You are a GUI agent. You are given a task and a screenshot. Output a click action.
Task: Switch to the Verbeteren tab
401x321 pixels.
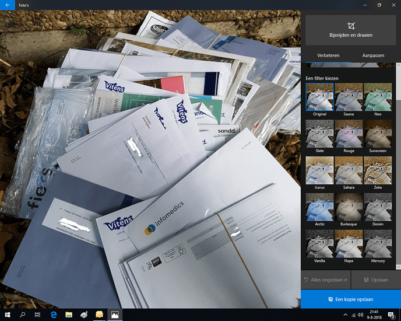coord(328,55)
